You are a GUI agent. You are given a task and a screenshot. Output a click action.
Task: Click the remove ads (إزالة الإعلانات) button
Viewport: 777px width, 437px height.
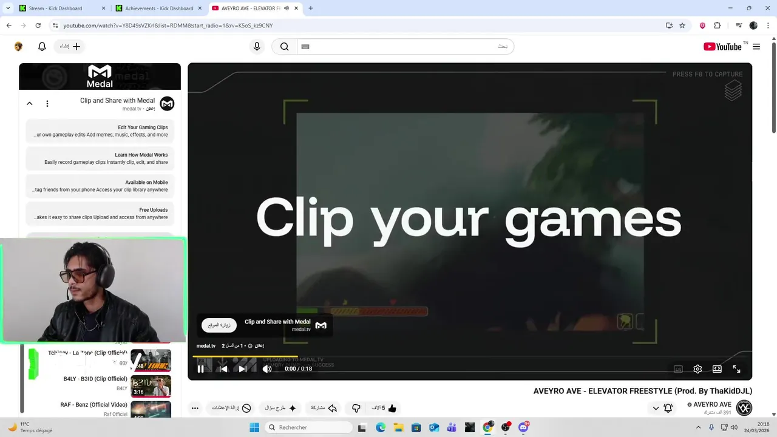(x=231, y=408)
